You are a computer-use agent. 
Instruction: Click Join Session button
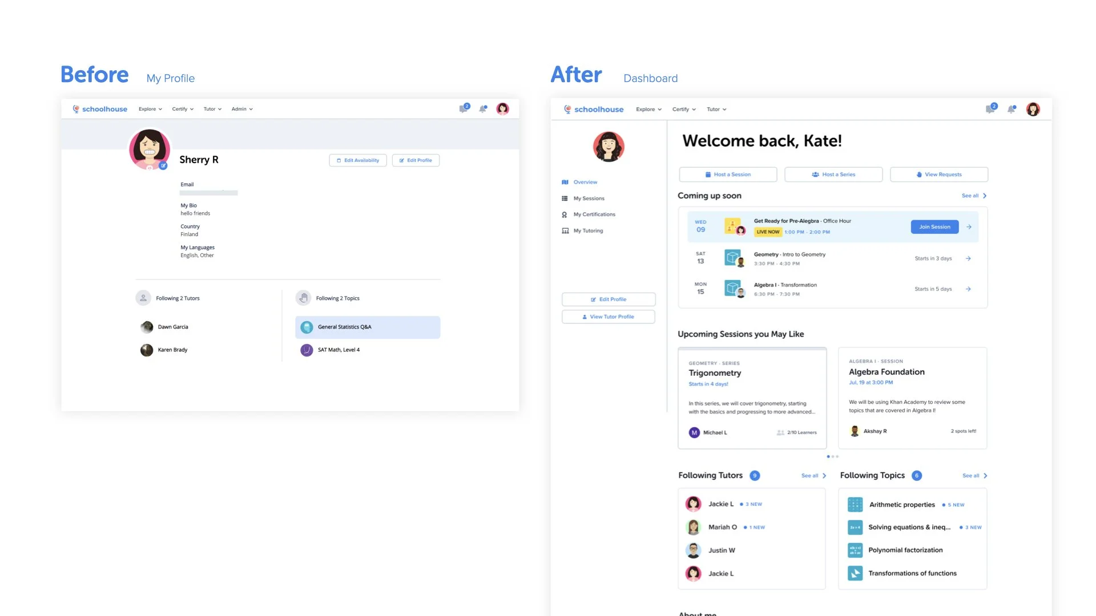click(934, 227)
